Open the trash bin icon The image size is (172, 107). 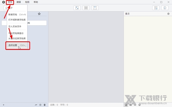[x=45, y=105]
